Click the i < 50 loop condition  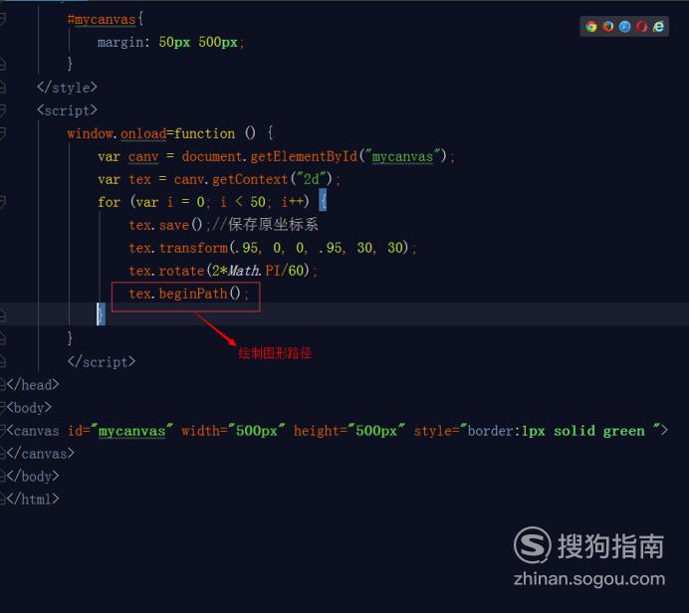(243, 202)
